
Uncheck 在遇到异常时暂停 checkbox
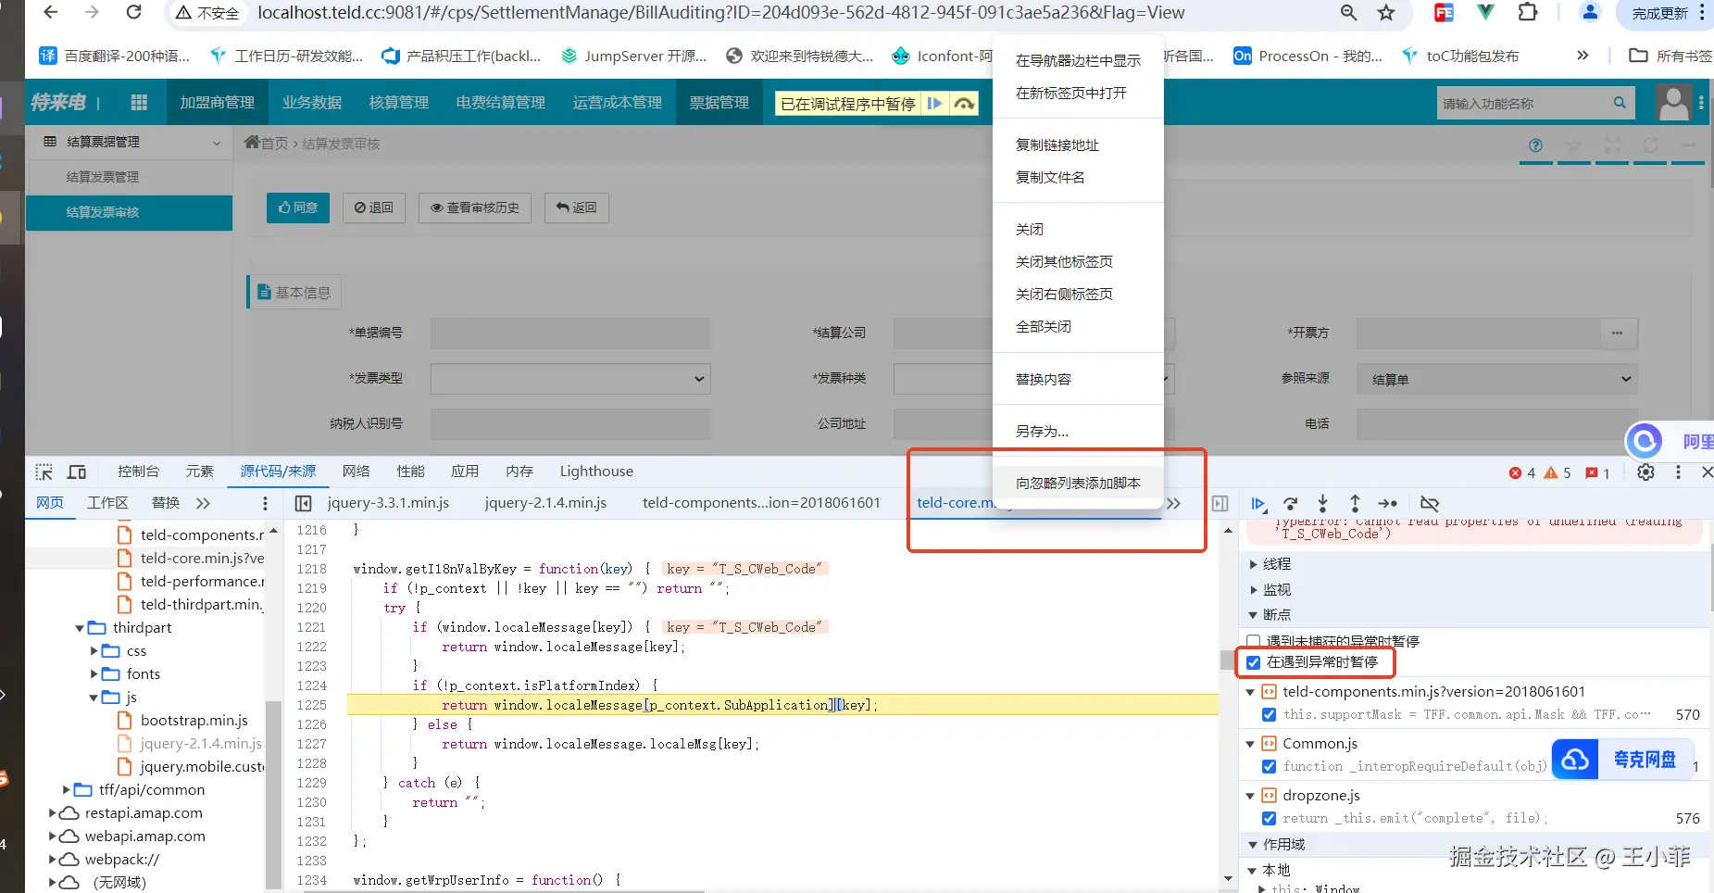1254,662
